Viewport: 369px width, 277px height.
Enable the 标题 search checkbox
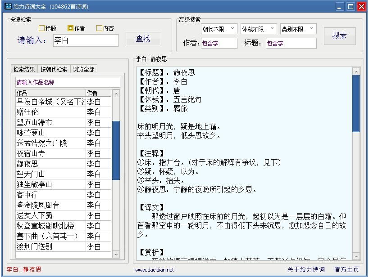pos(42,28)
